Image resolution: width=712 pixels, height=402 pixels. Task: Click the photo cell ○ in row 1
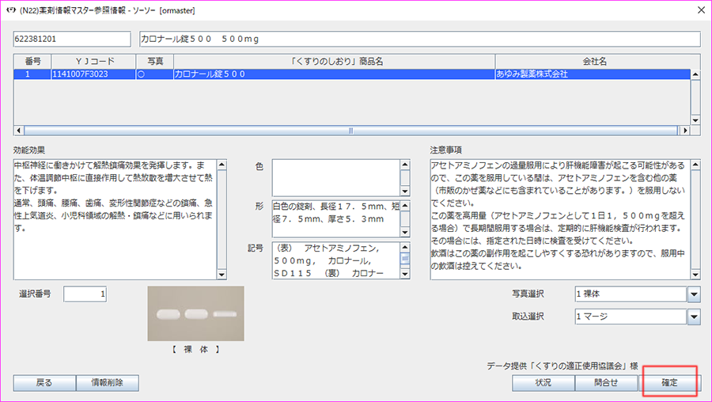click(155, 74)
